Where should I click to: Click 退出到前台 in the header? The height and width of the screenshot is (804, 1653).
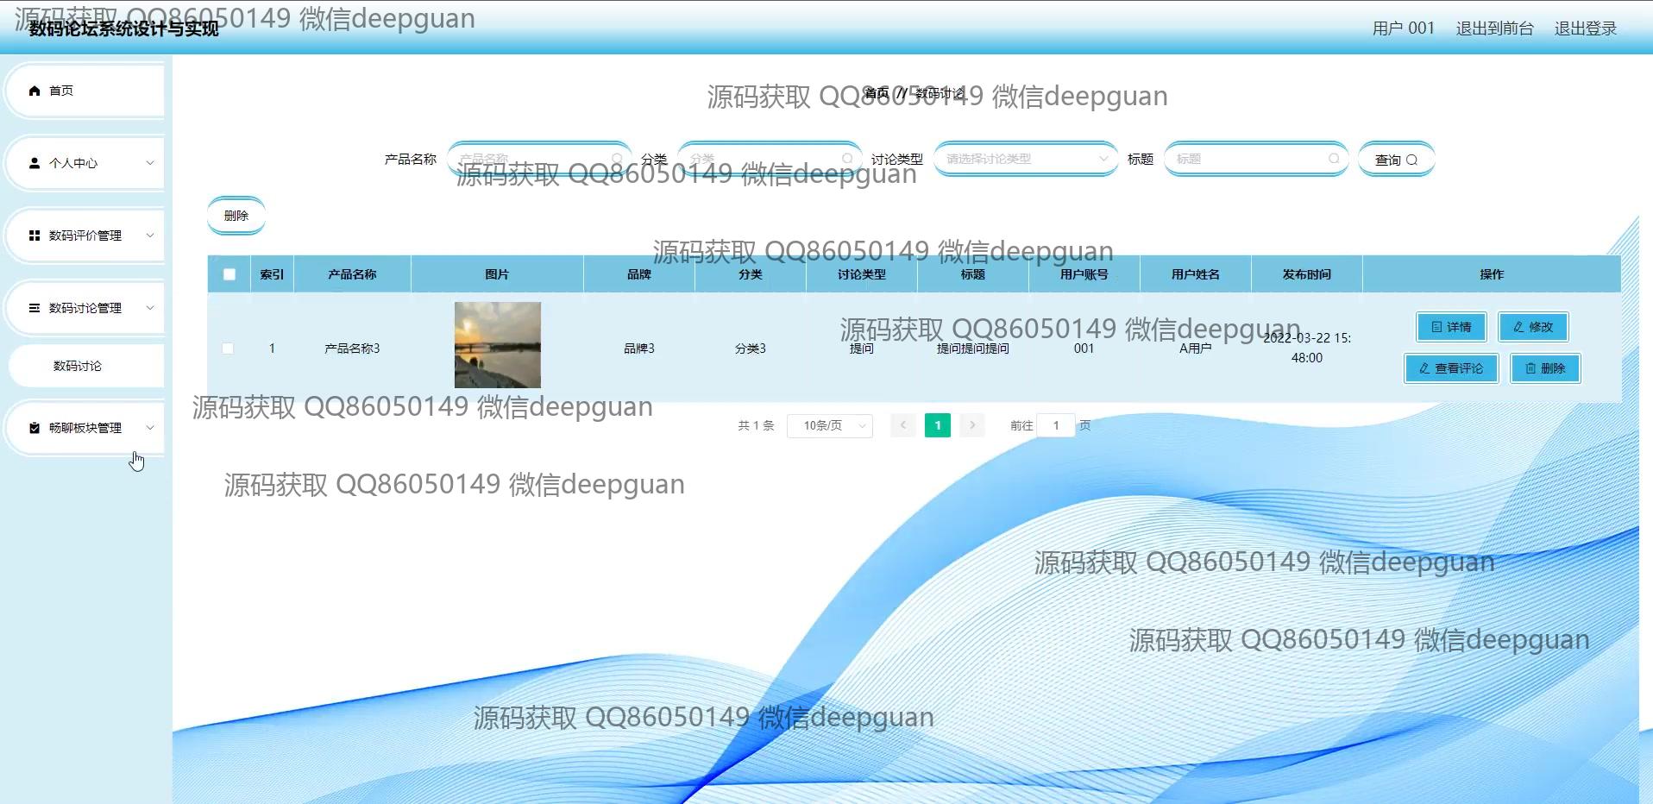(x=1494, y=28)
